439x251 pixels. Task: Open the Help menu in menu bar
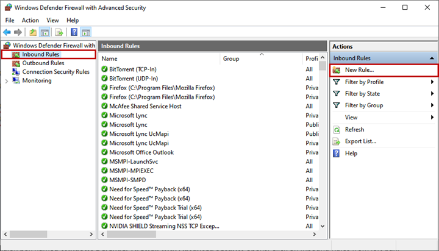point(73,21)
